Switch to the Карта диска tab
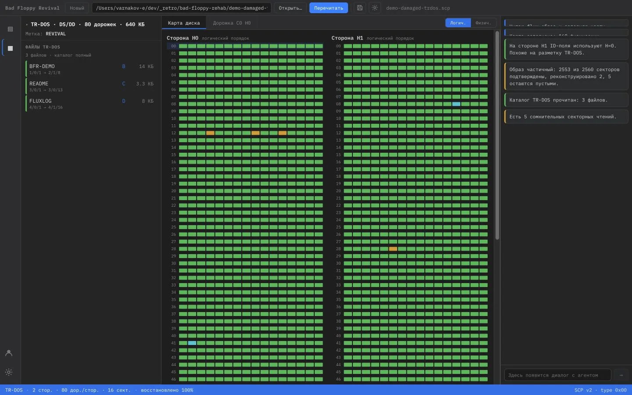632x395 pixels. (x=184, y=23)
